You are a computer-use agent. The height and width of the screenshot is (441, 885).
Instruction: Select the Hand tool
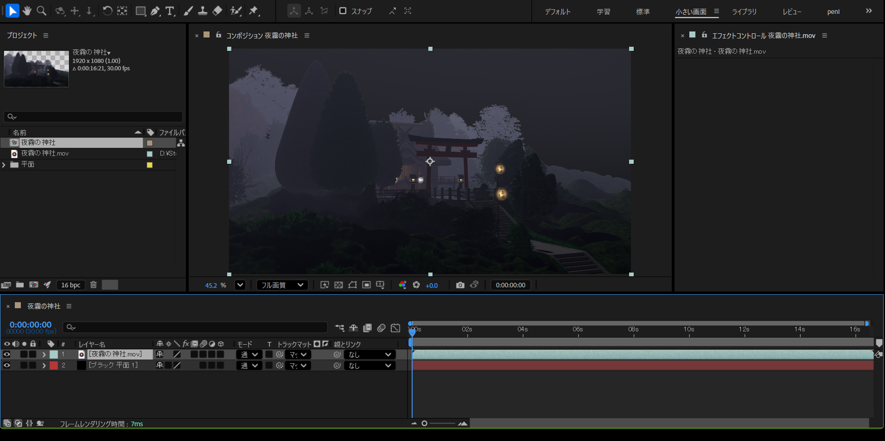click(x=27, y=11)
